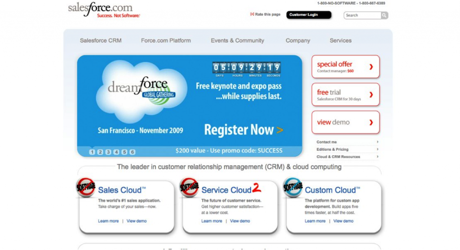Image resolution: width=460 pixels, height=250 pixels.
Task: Click the Sales Cloud heading
Action: 122,190
